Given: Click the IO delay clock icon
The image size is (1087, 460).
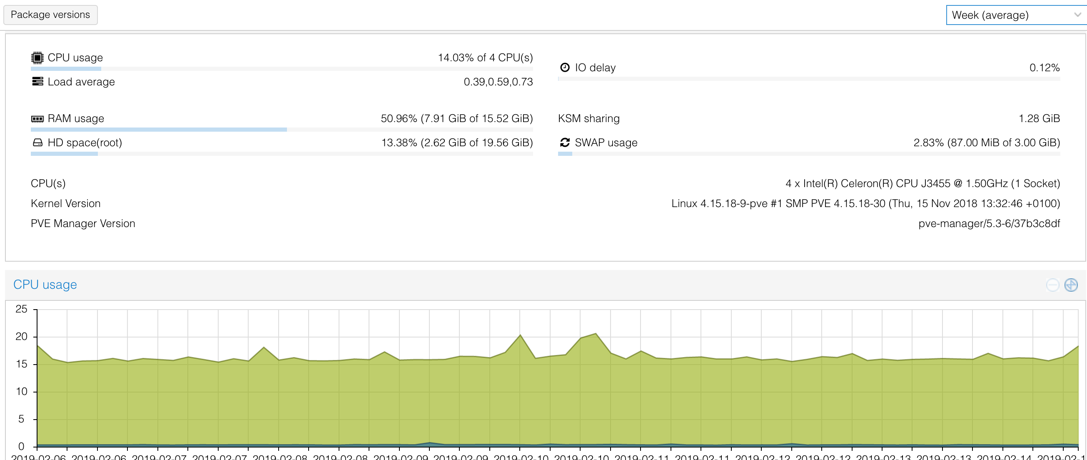Looking at the screenshot, I should 565,67.
